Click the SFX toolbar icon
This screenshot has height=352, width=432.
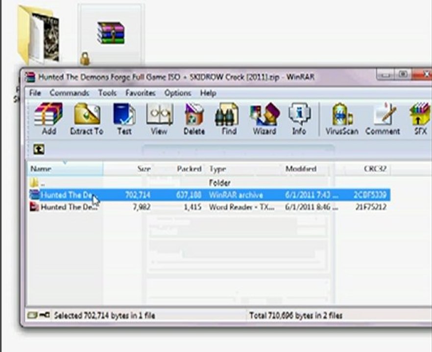420,119
